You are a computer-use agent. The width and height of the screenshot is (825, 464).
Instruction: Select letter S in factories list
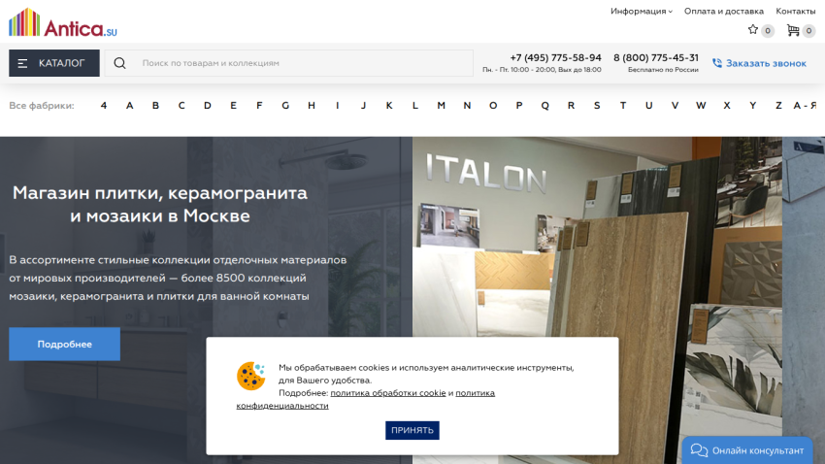[597, 106]
